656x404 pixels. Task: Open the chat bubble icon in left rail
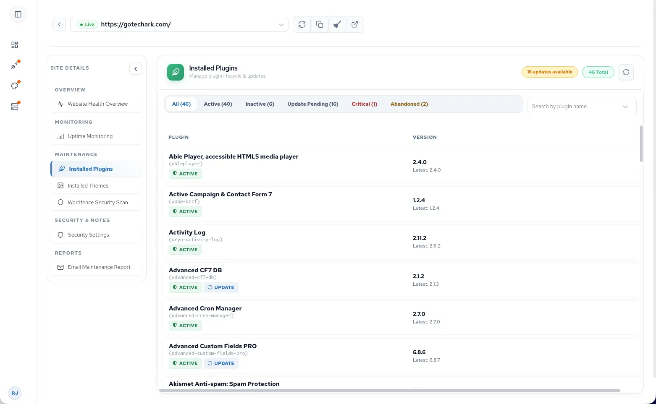pyautogui.click(x=15, y=86)
